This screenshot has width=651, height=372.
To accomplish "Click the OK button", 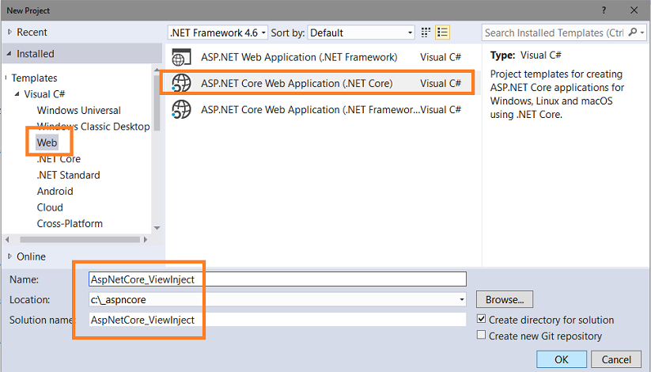I will (562, 359).
